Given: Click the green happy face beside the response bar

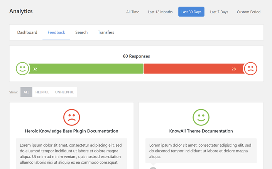Looking at the screenshot, I should [x=22, y=69].
